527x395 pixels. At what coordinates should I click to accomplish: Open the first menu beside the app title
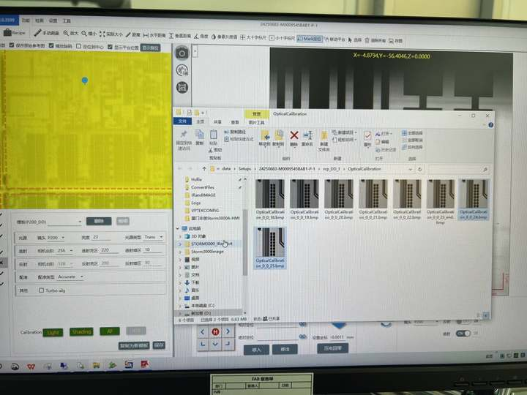(x=26, y=20)
